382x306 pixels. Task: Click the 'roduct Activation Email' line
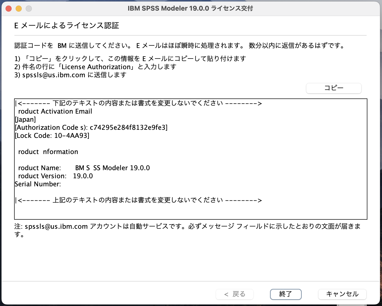pyautogui.click(x=55, y=111)
